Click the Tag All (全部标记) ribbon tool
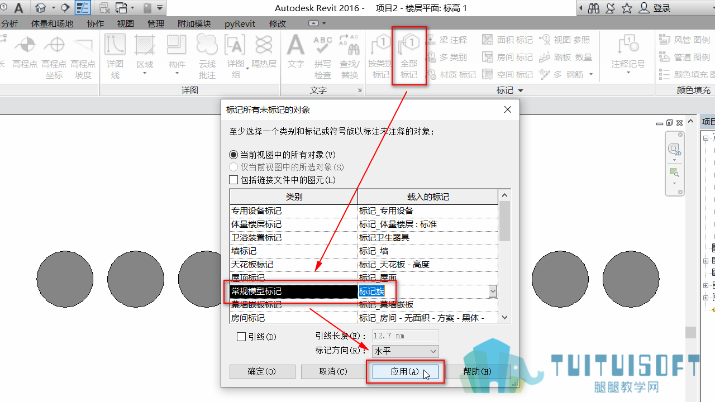The image size is (715, 402). pyautogui.click(x=409, y=57)
